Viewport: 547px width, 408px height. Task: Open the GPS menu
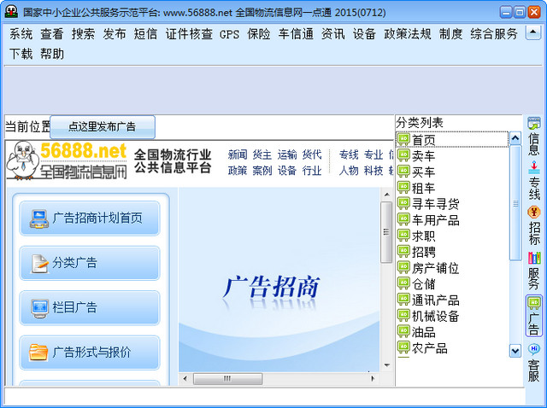[x=230, y=34]
